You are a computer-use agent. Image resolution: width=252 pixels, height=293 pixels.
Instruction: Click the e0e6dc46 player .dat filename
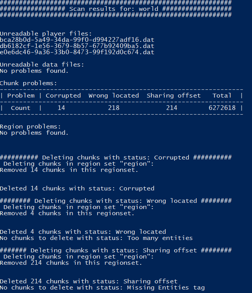[77, 52]
